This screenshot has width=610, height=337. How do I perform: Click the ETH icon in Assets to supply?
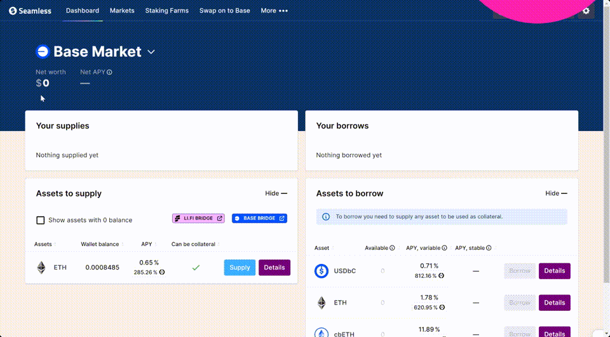[x=41, y=268]
